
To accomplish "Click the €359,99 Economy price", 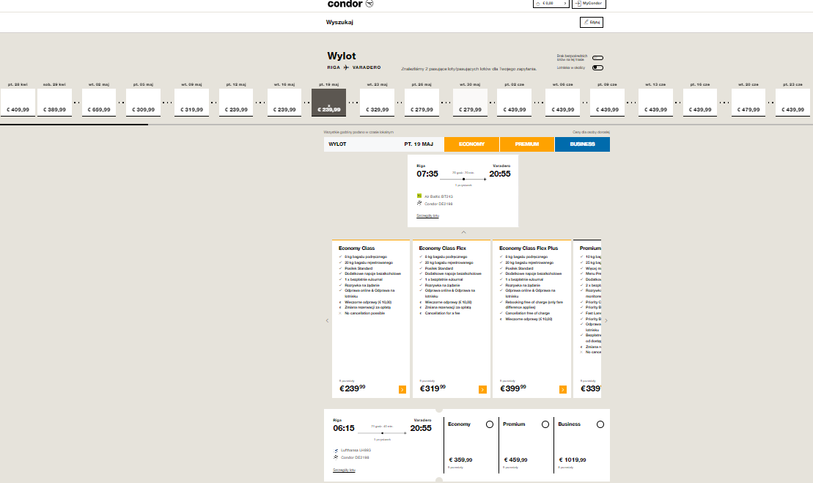I will point(460,460).
